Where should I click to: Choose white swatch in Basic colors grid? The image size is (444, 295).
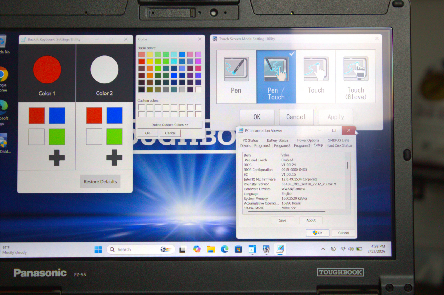point(198,89)
